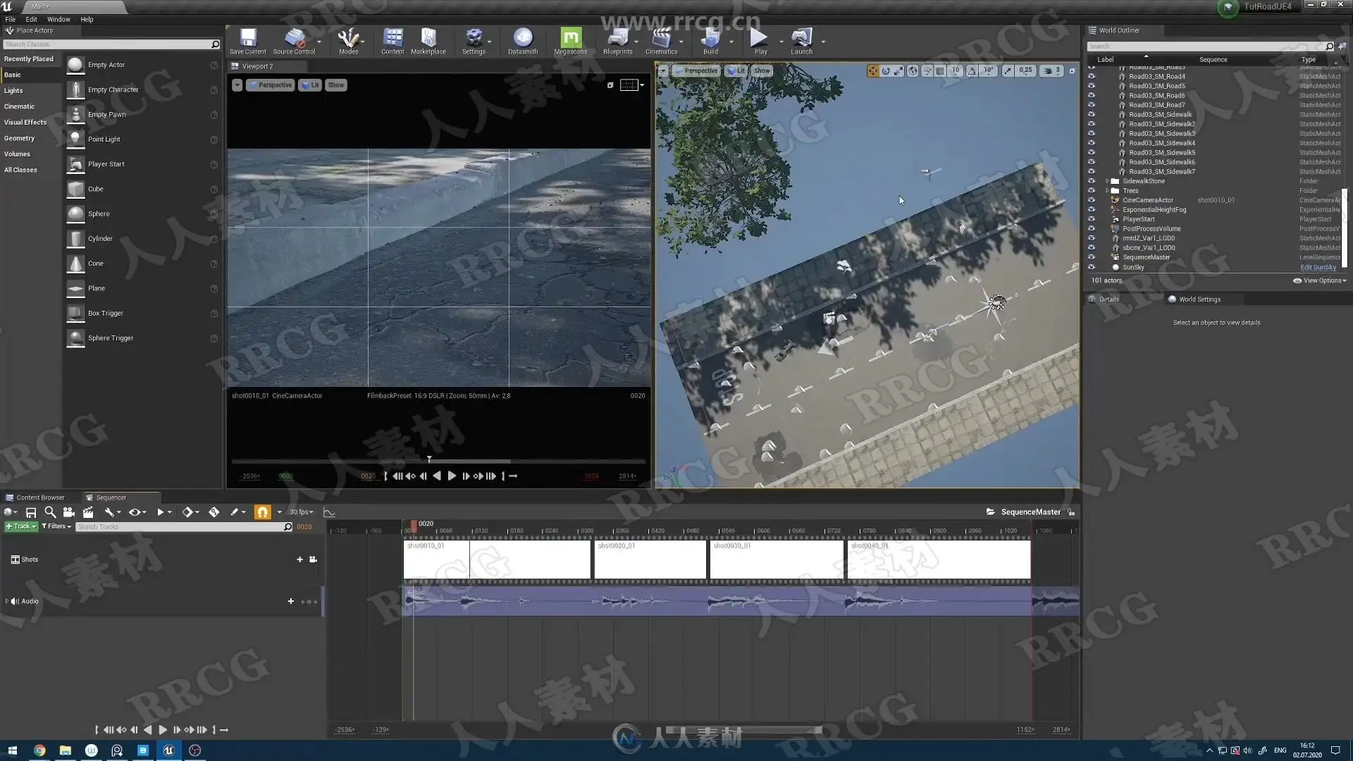Click the green add Track button

point(20,526)
